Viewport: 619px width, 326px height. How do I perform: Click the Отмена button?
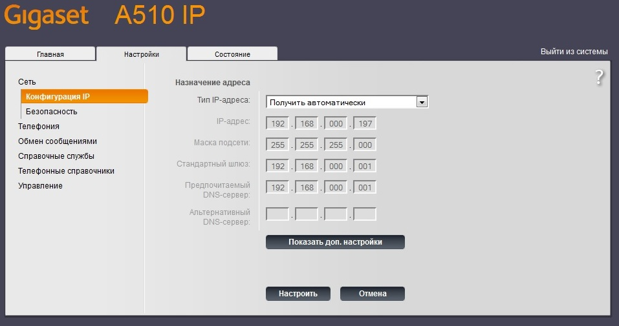click(x=373, y=294)
